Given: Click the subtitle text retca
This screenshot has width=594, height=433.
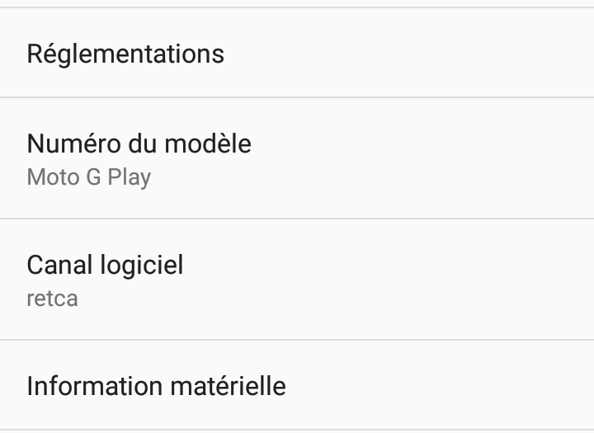Looking at the screenshot, I should (x=53, y=298).
